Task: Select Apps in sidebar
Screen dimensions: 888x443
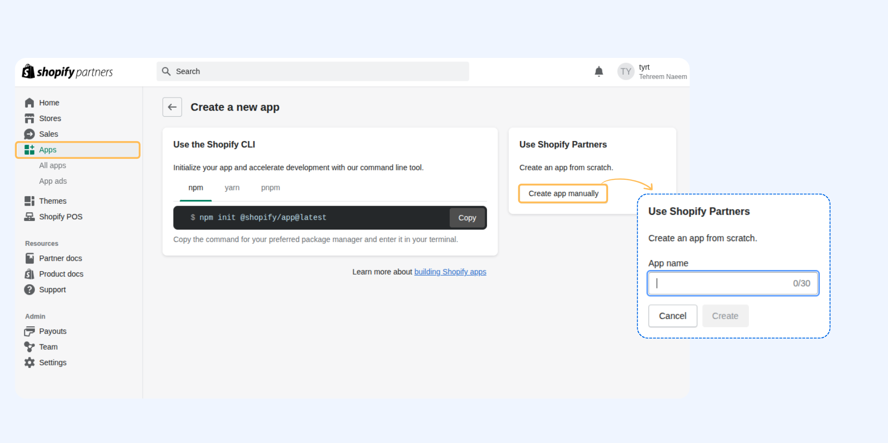Action: (78, 150)
